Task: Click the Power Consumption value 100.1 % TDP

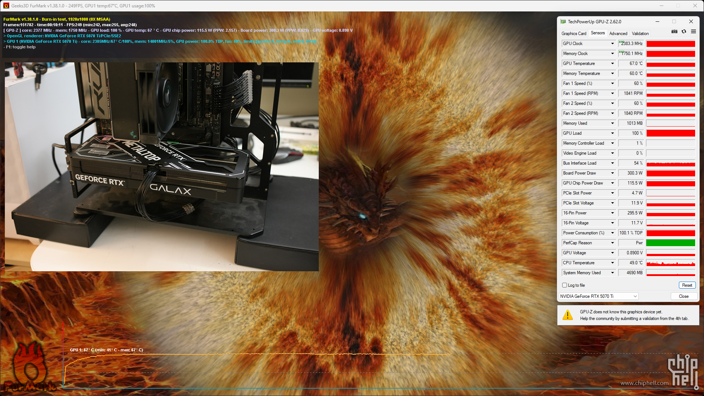Action: tap(631, 233)
